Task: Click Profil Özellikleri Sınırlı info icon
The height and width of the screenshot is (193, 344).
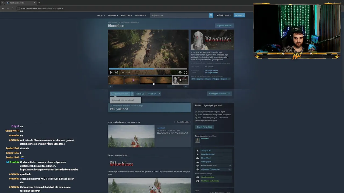Action: tap(198, 165)
